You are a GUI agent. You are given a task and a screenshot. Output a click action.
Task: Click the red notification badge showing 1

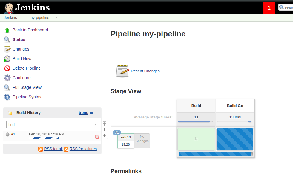[x=269, y=8]
